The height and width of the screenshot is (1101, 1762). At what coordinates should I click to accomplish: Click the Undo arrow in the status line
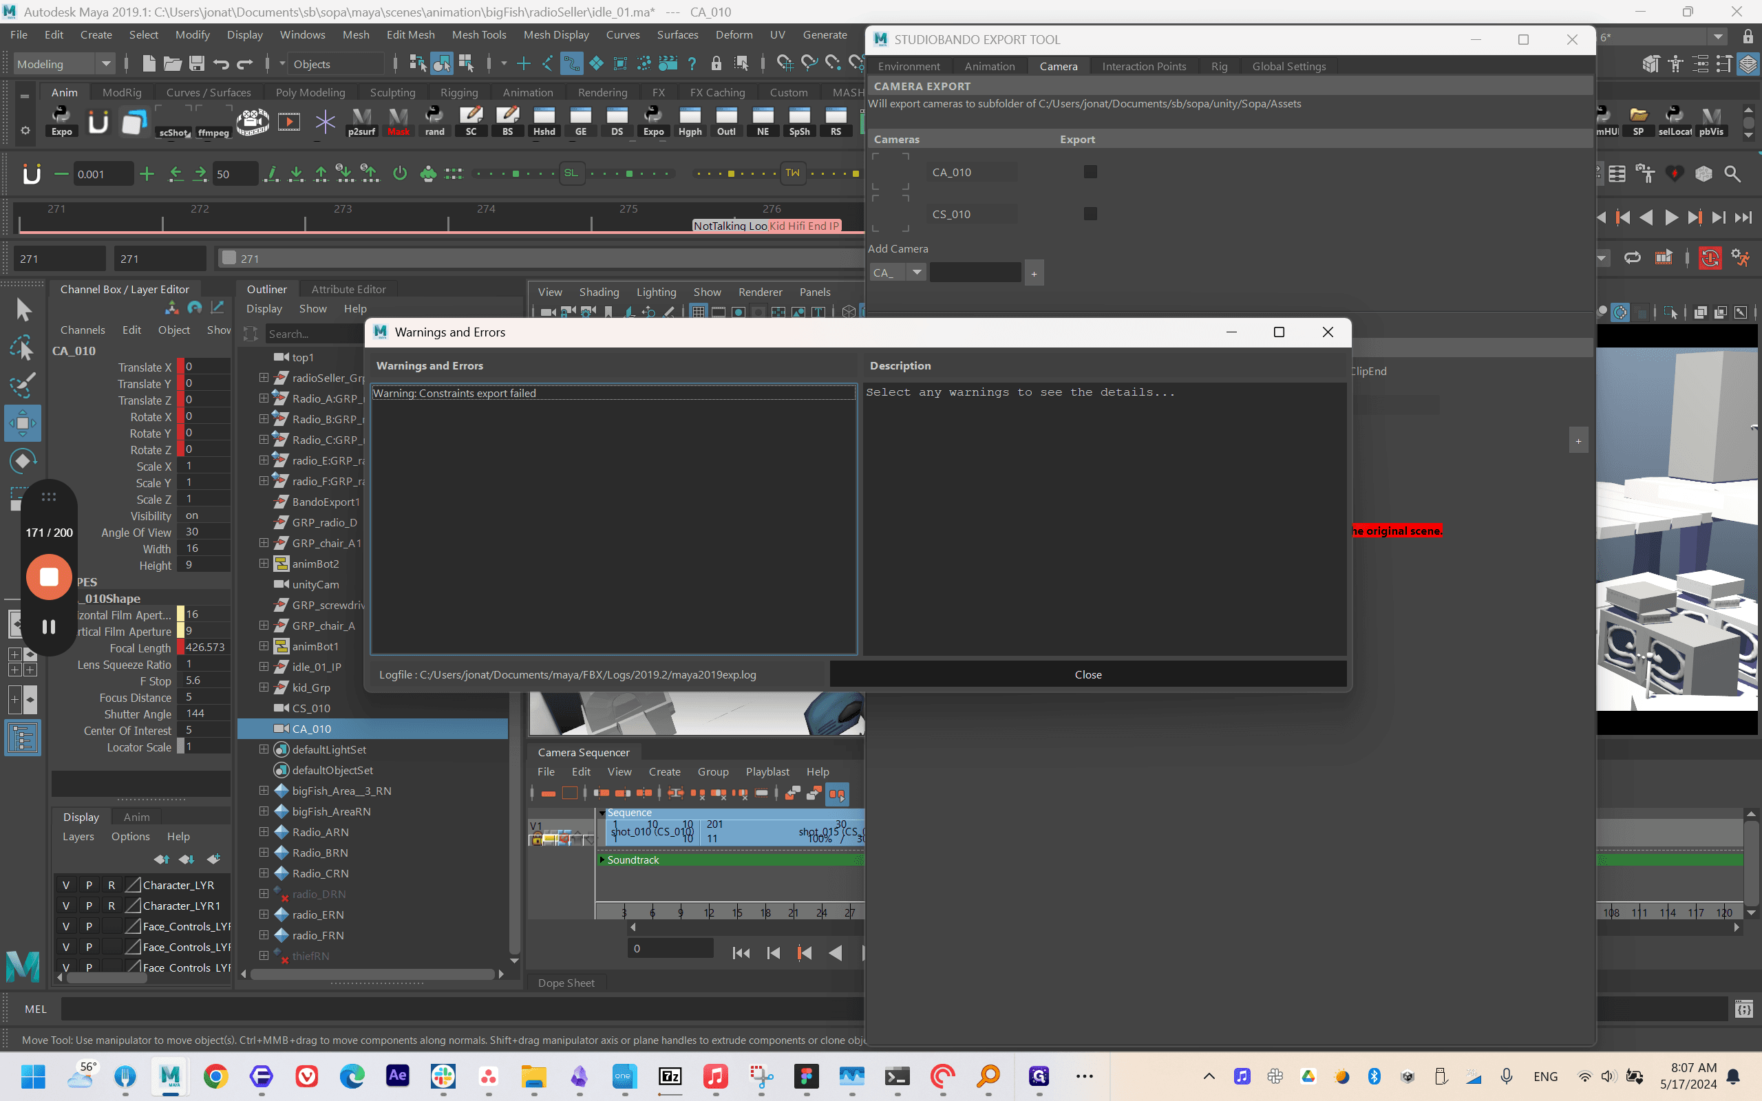pos(222,64)
